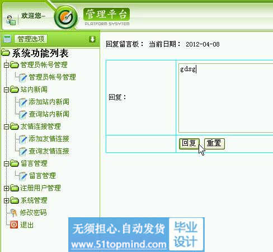This screenshot has width=273, height=252.
Task: Click inside the 回复 text area
Action: click(225, 98)
